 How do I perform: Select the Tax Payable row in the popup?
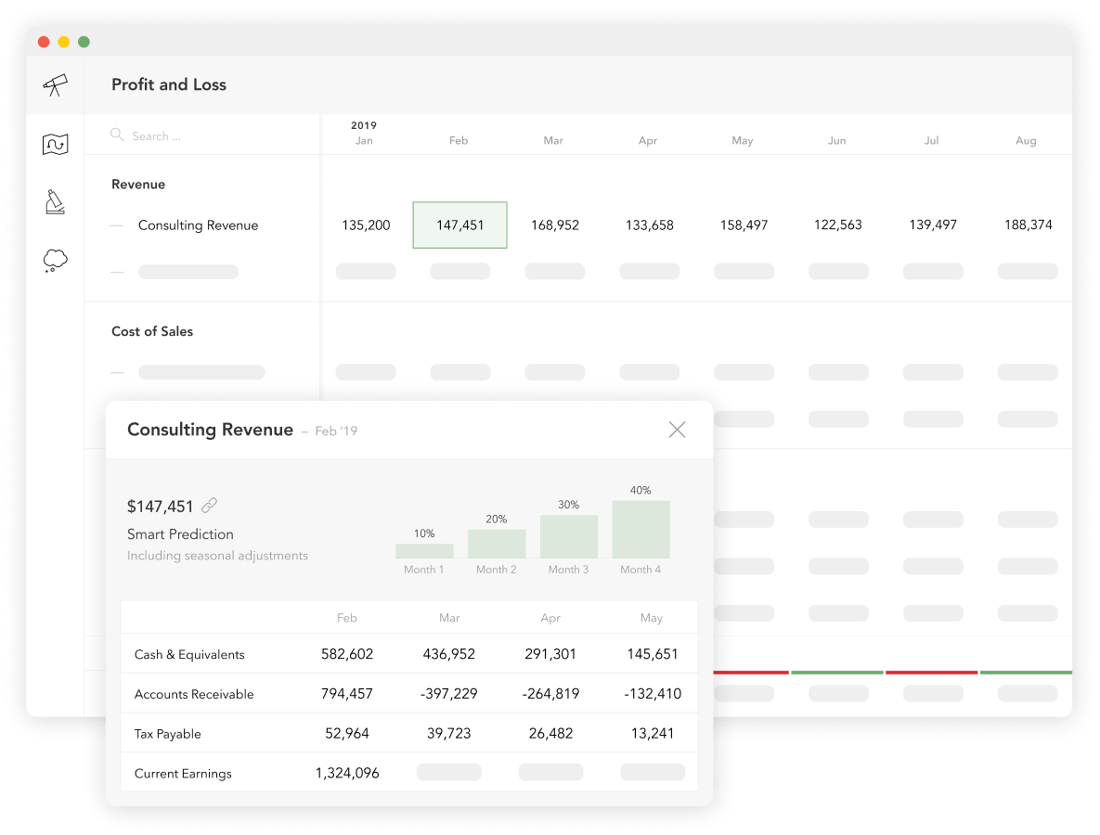pos(168,732)
